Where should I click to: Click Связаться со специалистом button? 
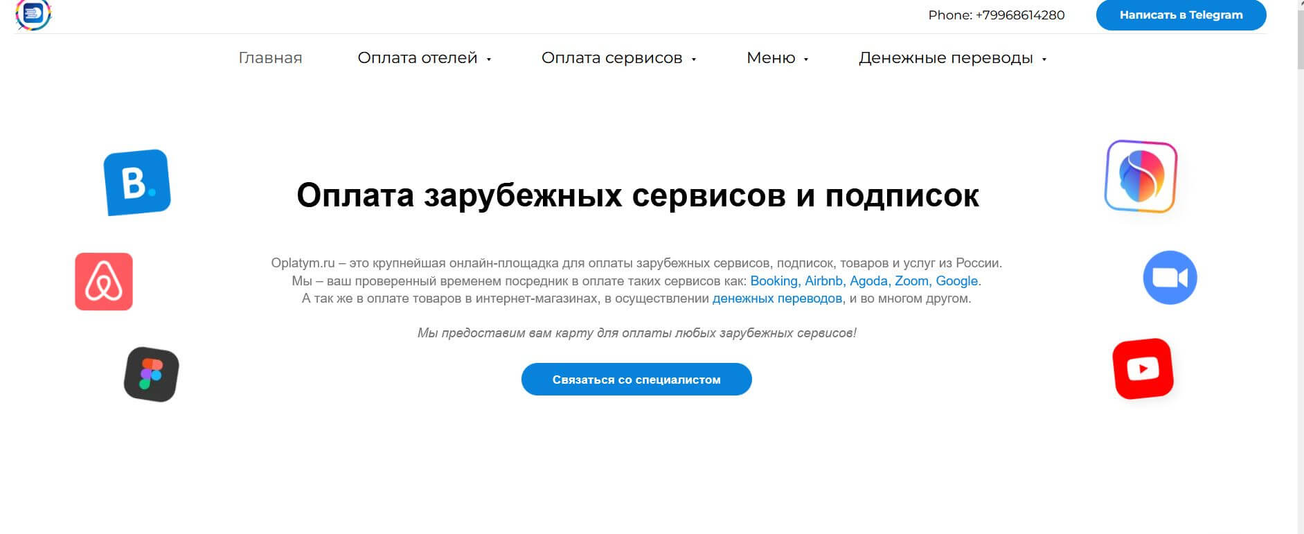(636, 380)
